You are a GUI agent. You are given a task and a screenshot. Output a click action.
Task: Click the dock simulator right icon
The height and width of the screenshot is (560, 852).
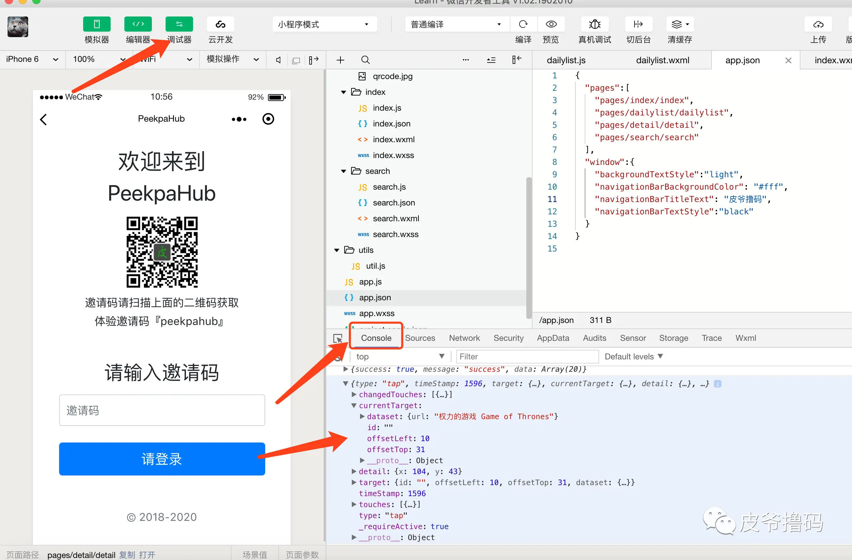point(314,60)
